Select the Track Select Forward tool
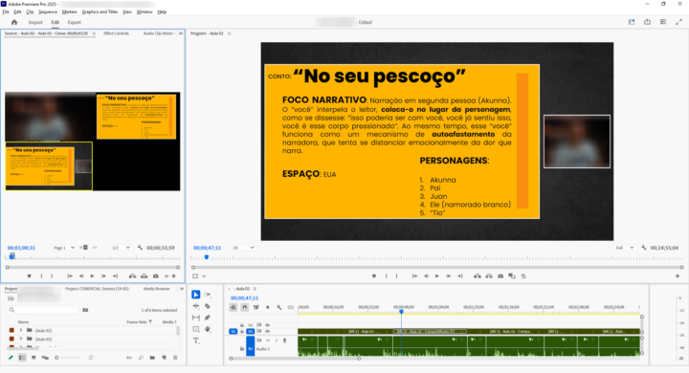The width and height of the screenshot is (689, 373). tap(208, 295)
